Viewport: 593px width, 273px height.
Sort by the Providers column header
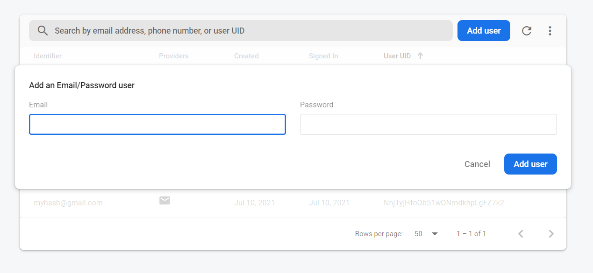pos(174,56)
